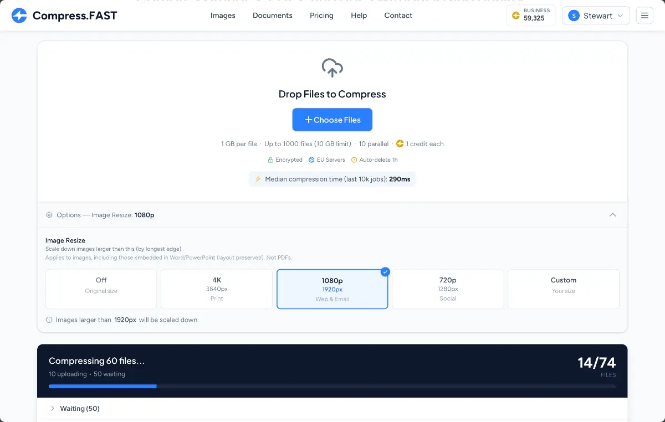
Task: Click the BUSINESS 59,325 credits badge
Action: point(530,16)
